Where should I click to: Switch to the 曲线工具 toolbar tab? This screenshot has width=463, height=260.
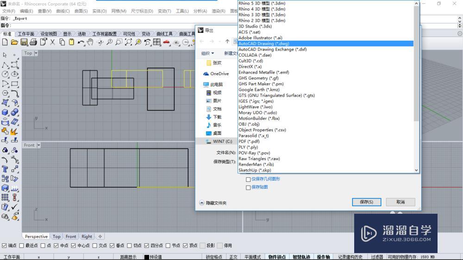(164, 34)
